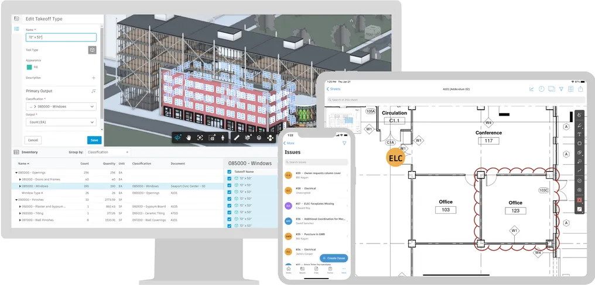Tap the phone Issues filter funnel icon
The image size is (595, 285).
344,143
